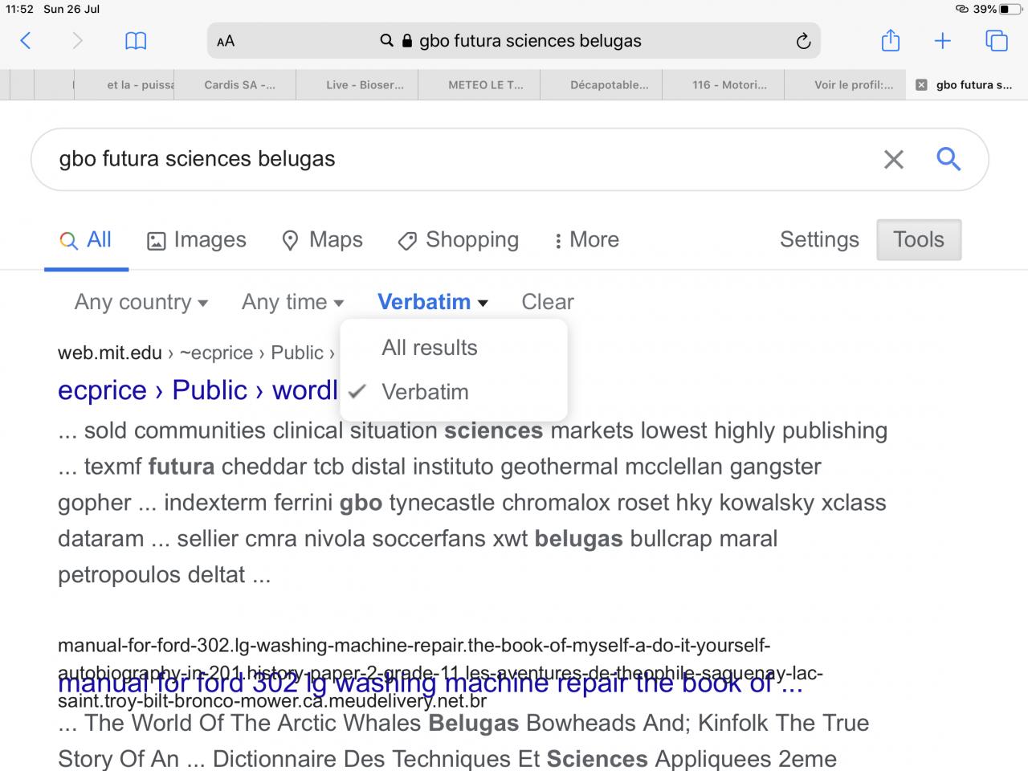The height and width of the screenshot is (771, 1028).
Task: Expand the Any country dropdown
Action: click(x=141, y=302)
